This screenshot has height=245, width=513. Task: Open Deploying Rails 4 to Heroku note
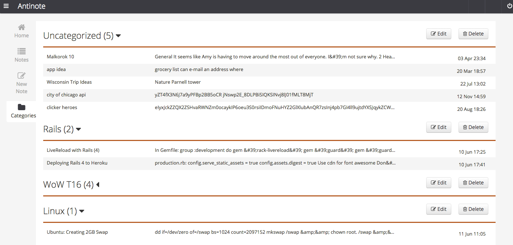[77, 163]
